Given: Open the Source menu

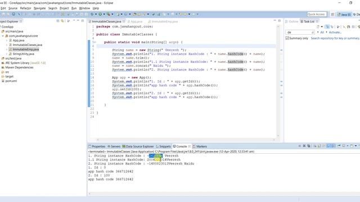Looking at the screenshot, I should [13, 8].
